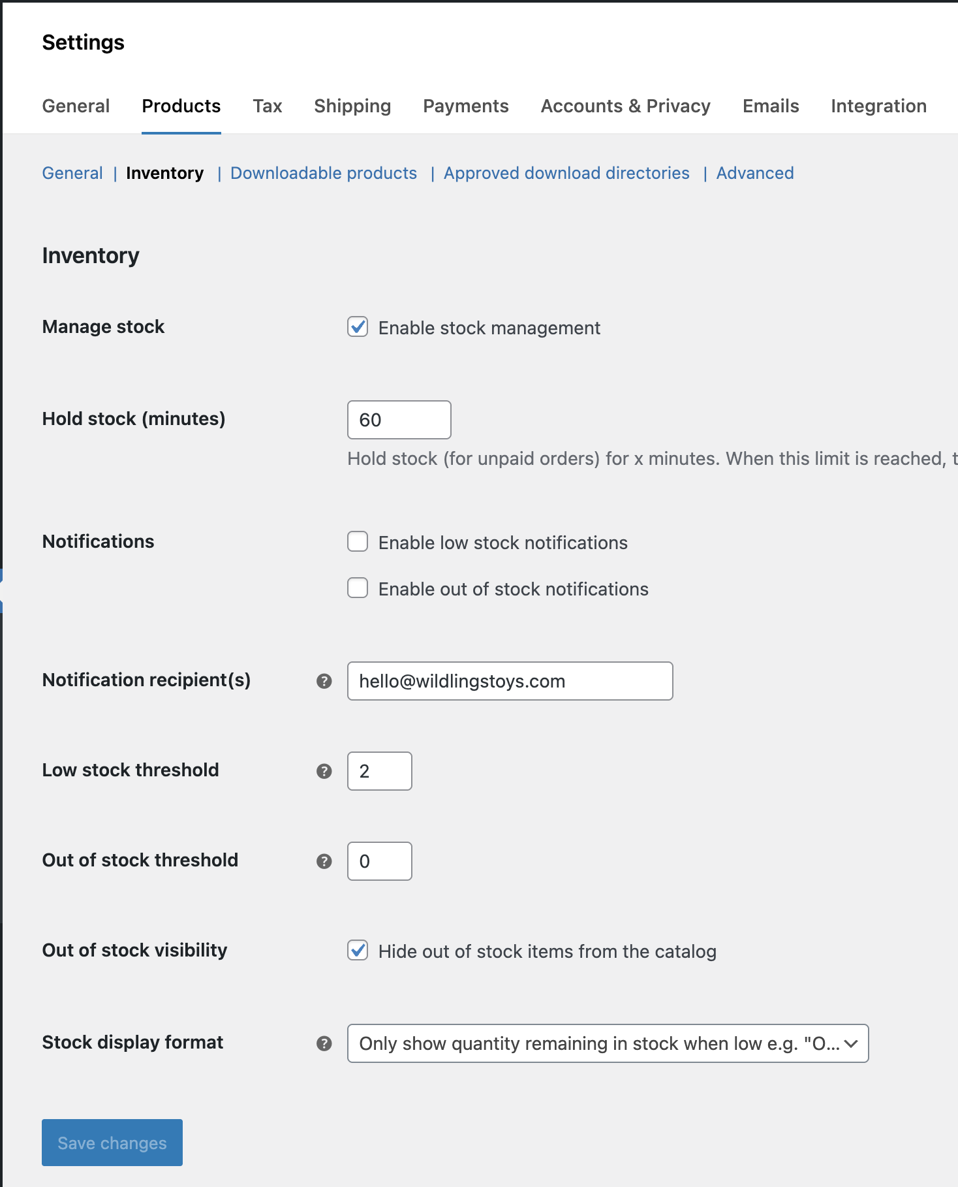The height and width of the screenshot is (1187, 958).
Task: Open the Payments settings tab
Action: tap(466, 106)
